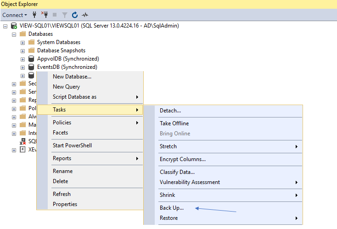
Task: Open the Activity Monitor icon
Action: (85, 15)
